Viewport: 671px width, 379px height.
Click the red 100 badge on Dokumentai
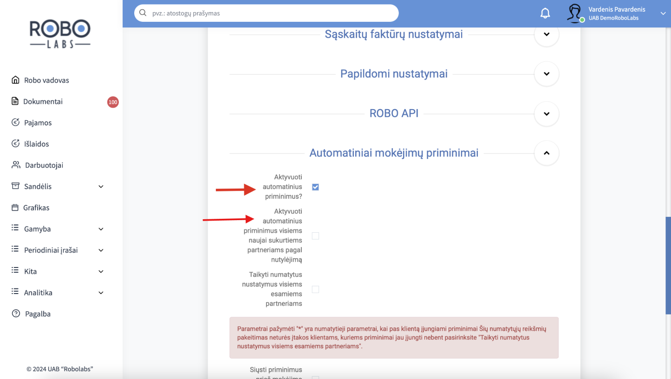click(113, 102)
